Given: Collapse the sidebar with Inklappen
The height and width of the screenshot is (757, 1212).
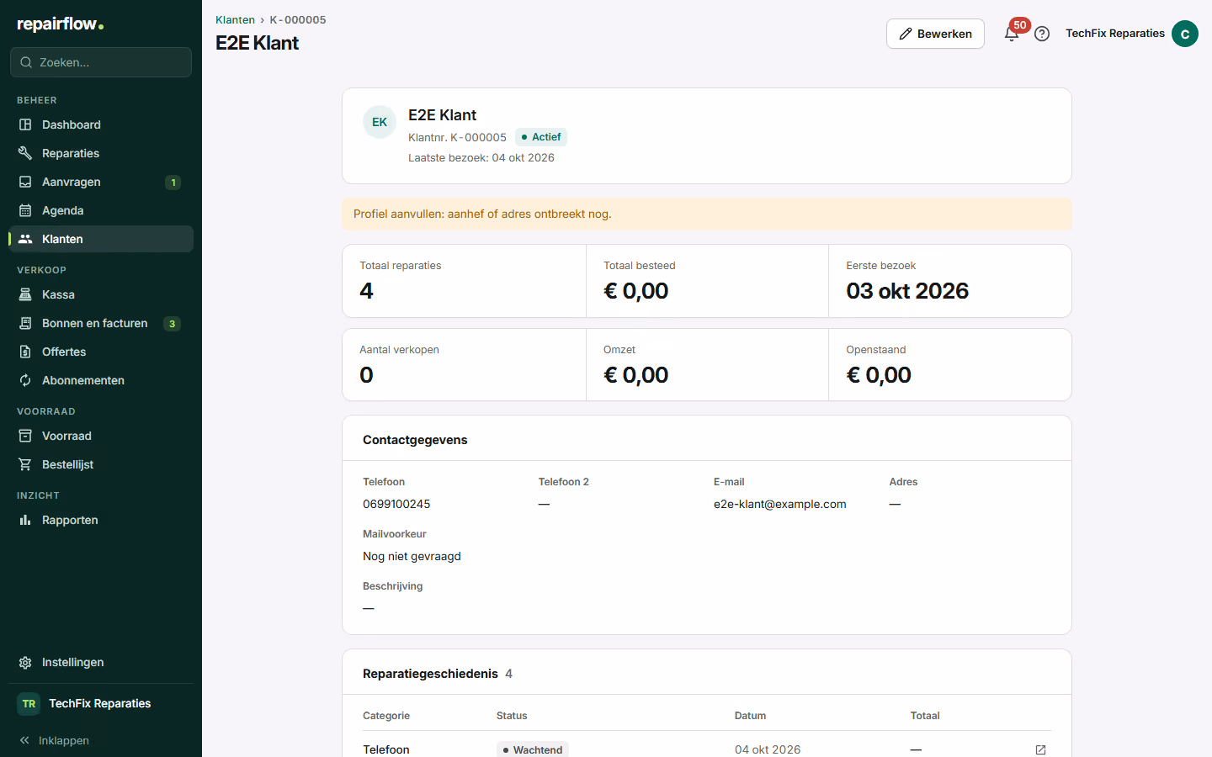Looking at the screenshot, I should click(54, 740).
